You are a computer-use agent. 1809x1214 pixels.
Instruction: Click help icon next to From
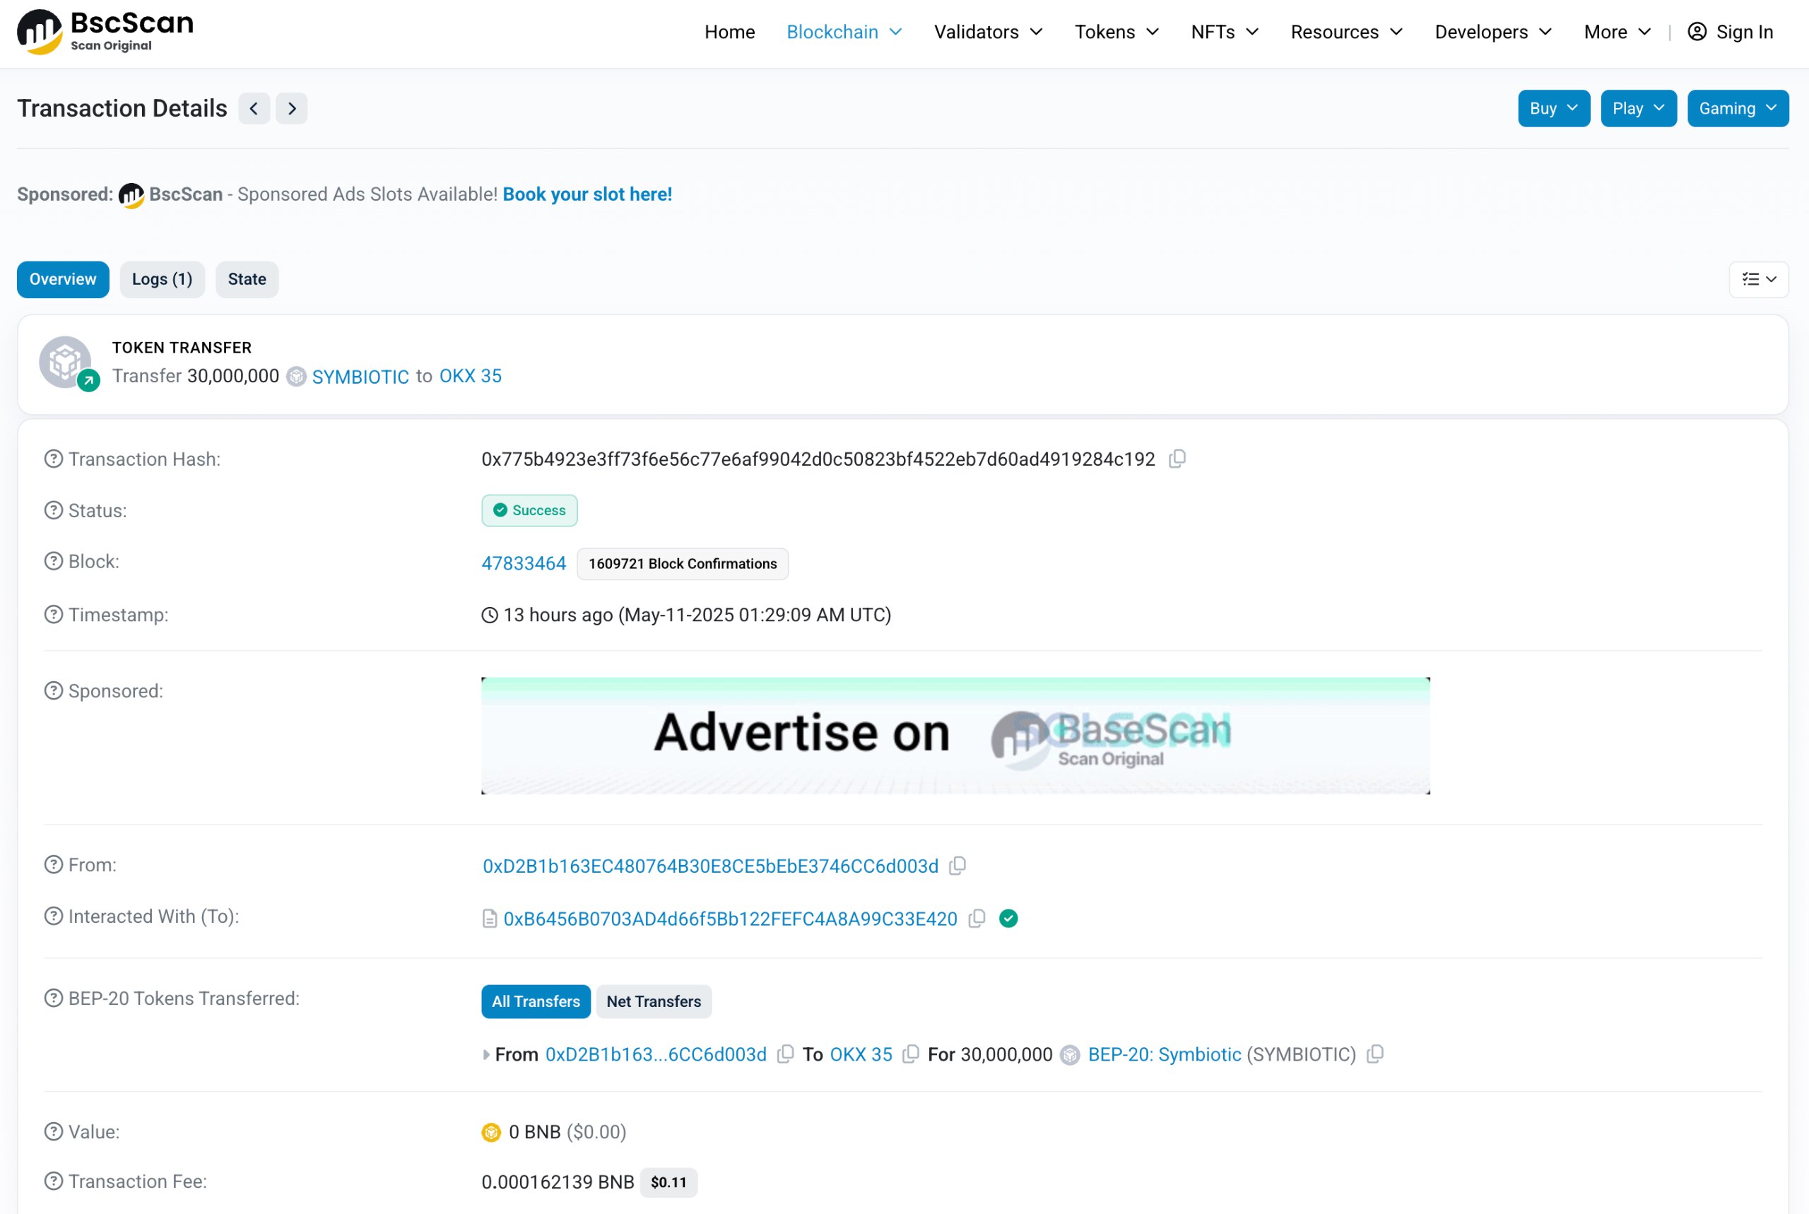tap(54, 865)
